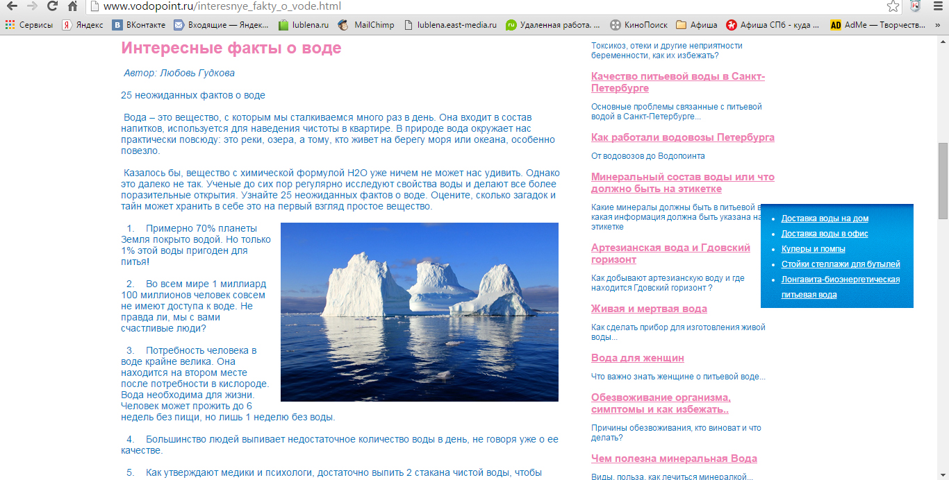The width and height of the screenshot is (949, 480).
Task: Open the browser extension icon beside the star
Action: (x=916, y=6)
